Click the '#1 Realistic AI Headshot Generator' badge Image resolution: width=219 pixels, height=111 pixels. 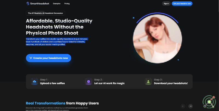45,13
